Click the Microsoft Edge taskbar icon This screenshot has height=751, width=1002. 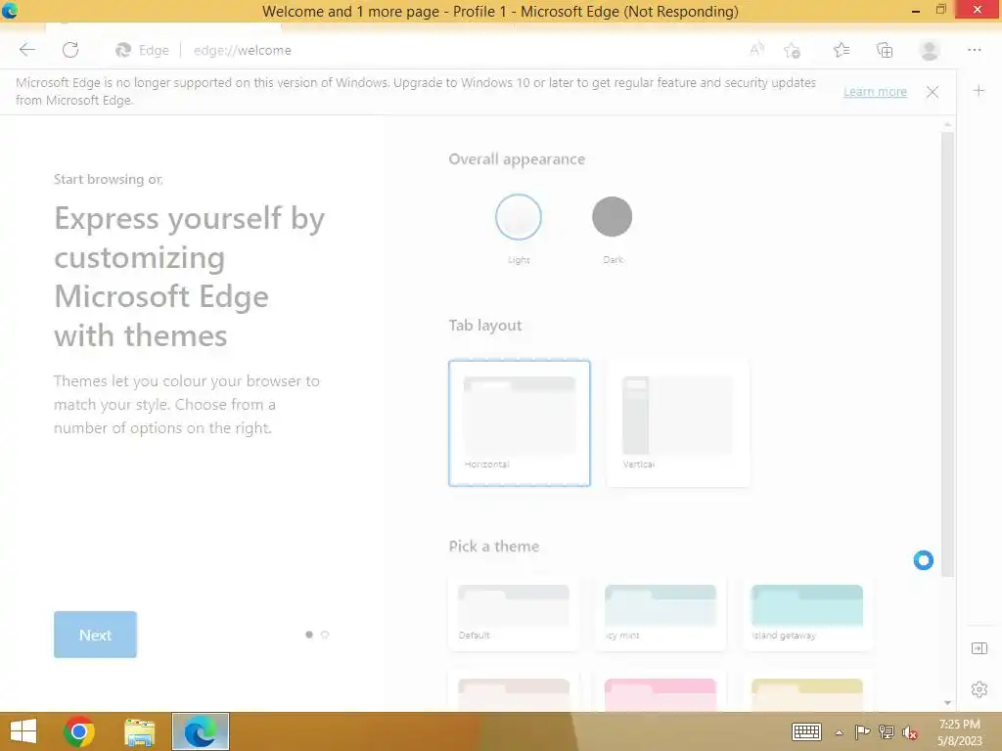(200, 731)
